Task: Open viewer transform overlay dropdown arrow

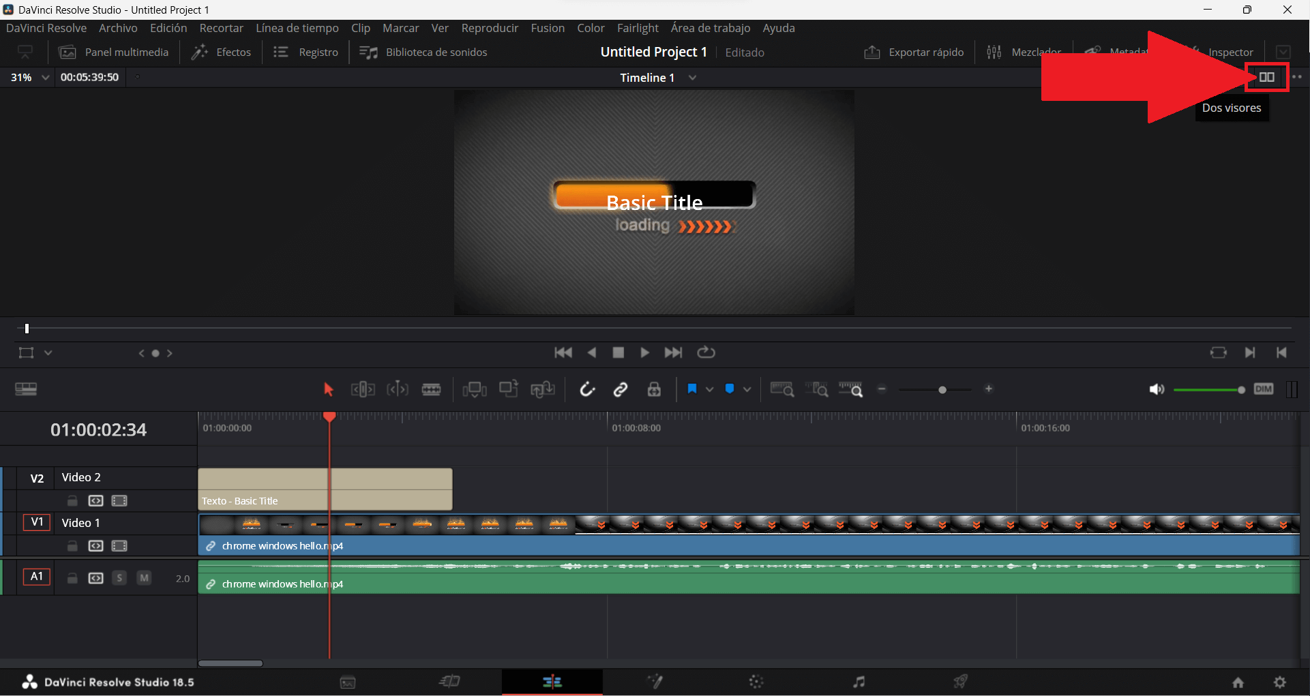Action: 48,353
